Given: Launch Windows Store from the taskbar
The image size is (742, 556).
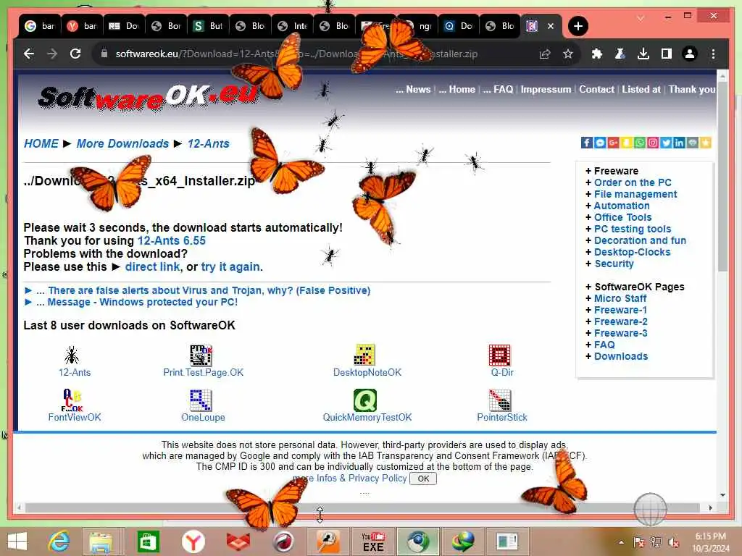Looking at the screenshot, I should [x=148, y=542].
